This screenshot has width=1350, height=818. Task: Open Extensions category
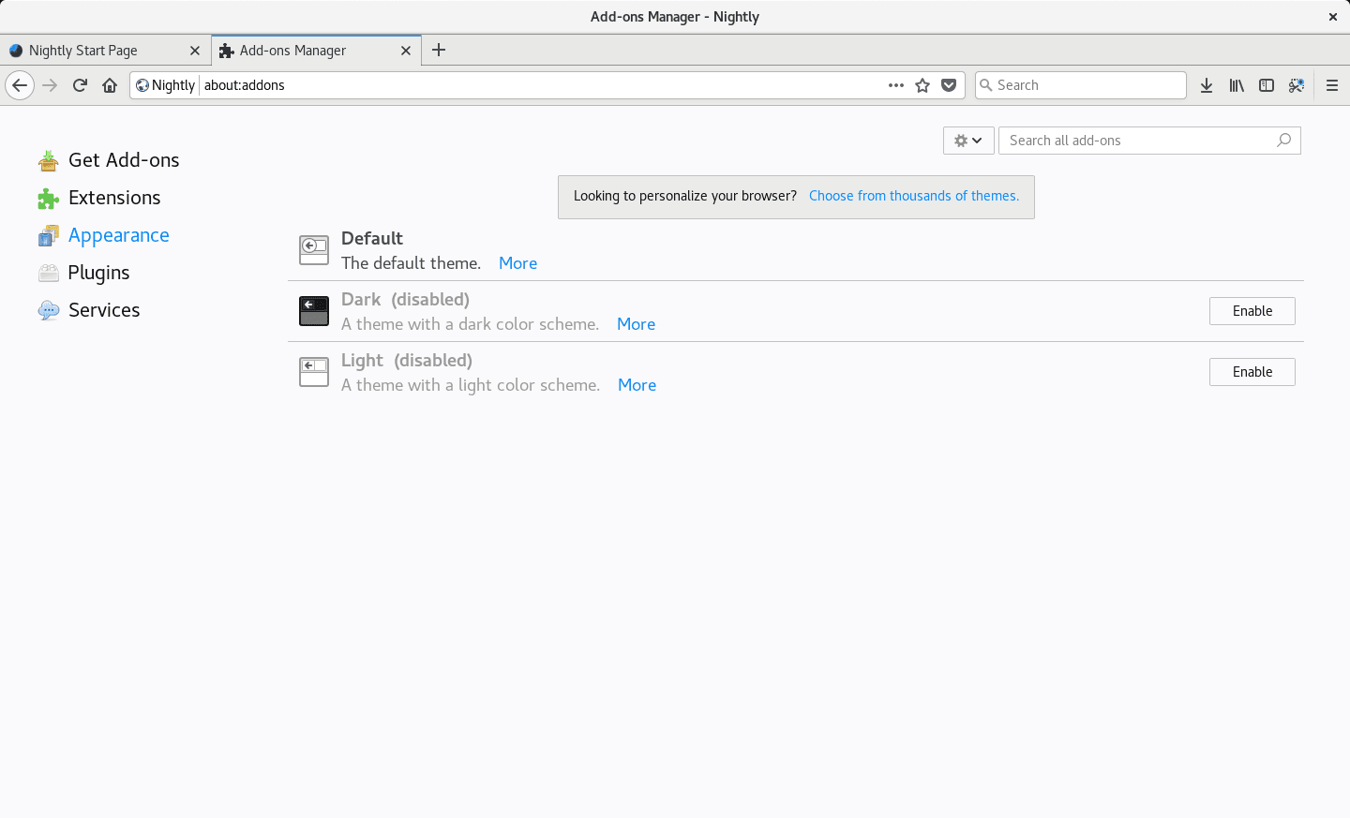[x=99, y=198]
